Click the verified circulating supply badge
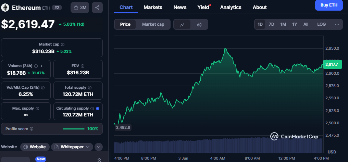348x162 pixels. click(98, 109)
